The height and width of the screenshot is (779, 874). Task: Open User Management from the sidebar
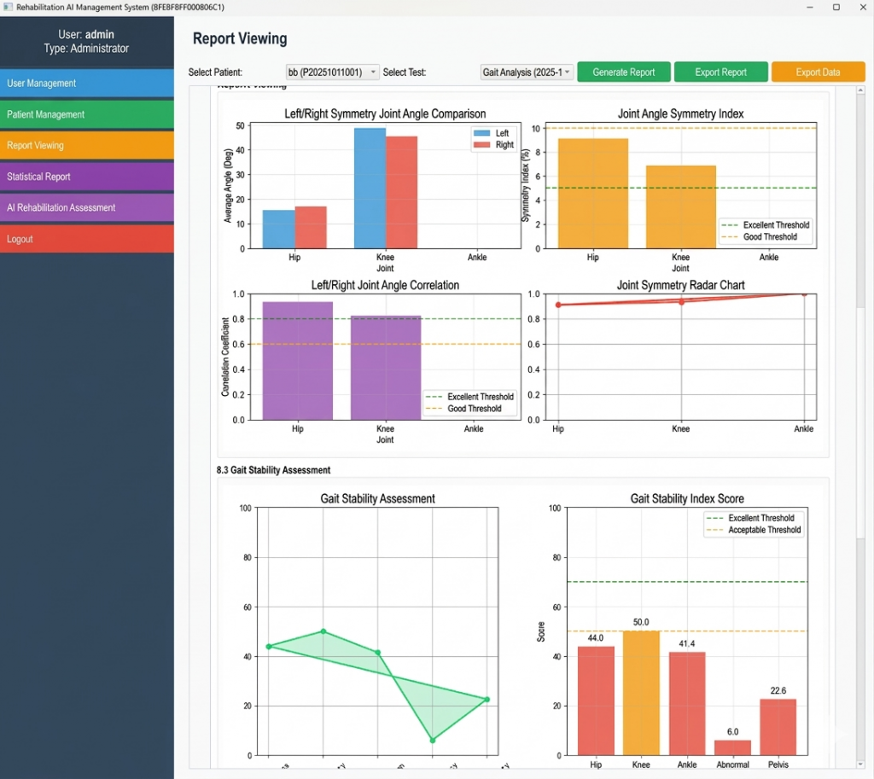pyautogui.click(x=87, y=84)
